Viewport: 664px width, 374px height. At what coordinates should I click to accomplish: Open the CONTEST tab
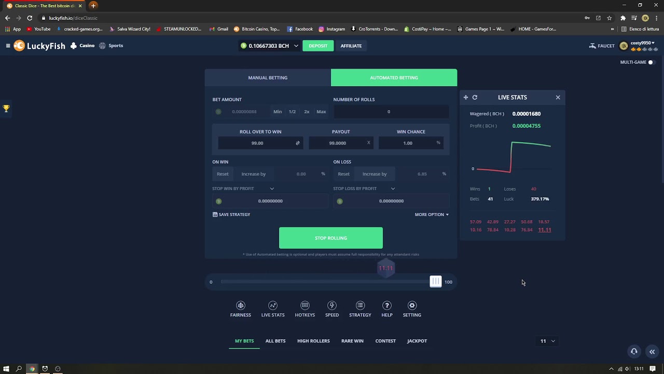coord(385,341)
